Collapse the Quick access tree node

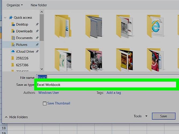point(5,18)
